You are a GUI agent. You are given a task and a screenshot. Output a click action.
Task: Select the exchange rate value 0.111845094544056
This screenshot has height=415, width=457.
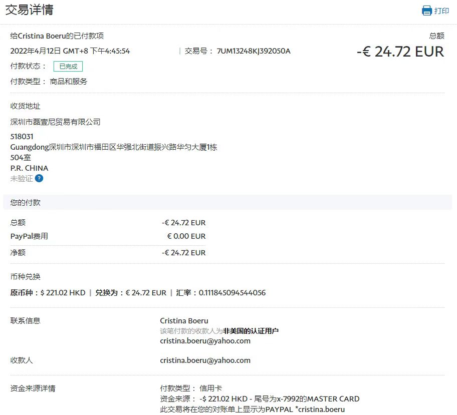coord(232,293)
